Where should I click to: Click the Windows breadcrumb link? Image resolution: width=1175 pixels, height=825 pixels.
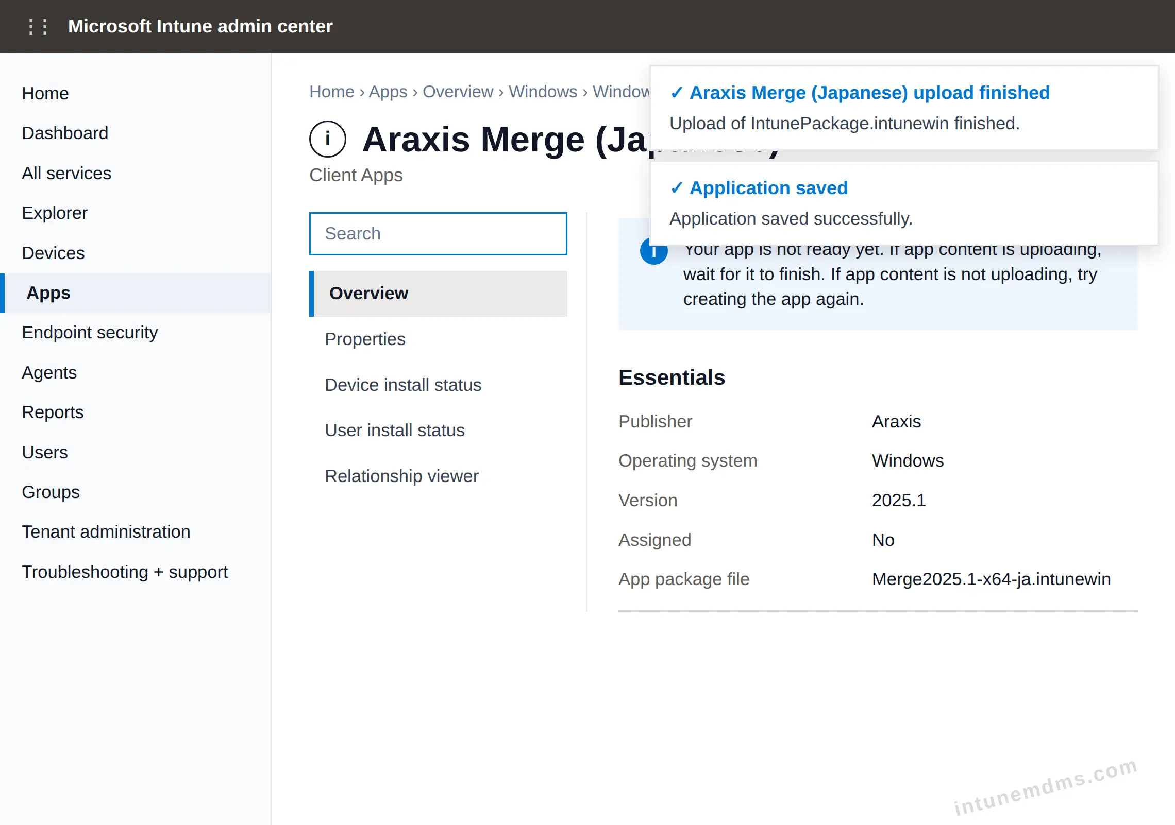click(543, 92)
